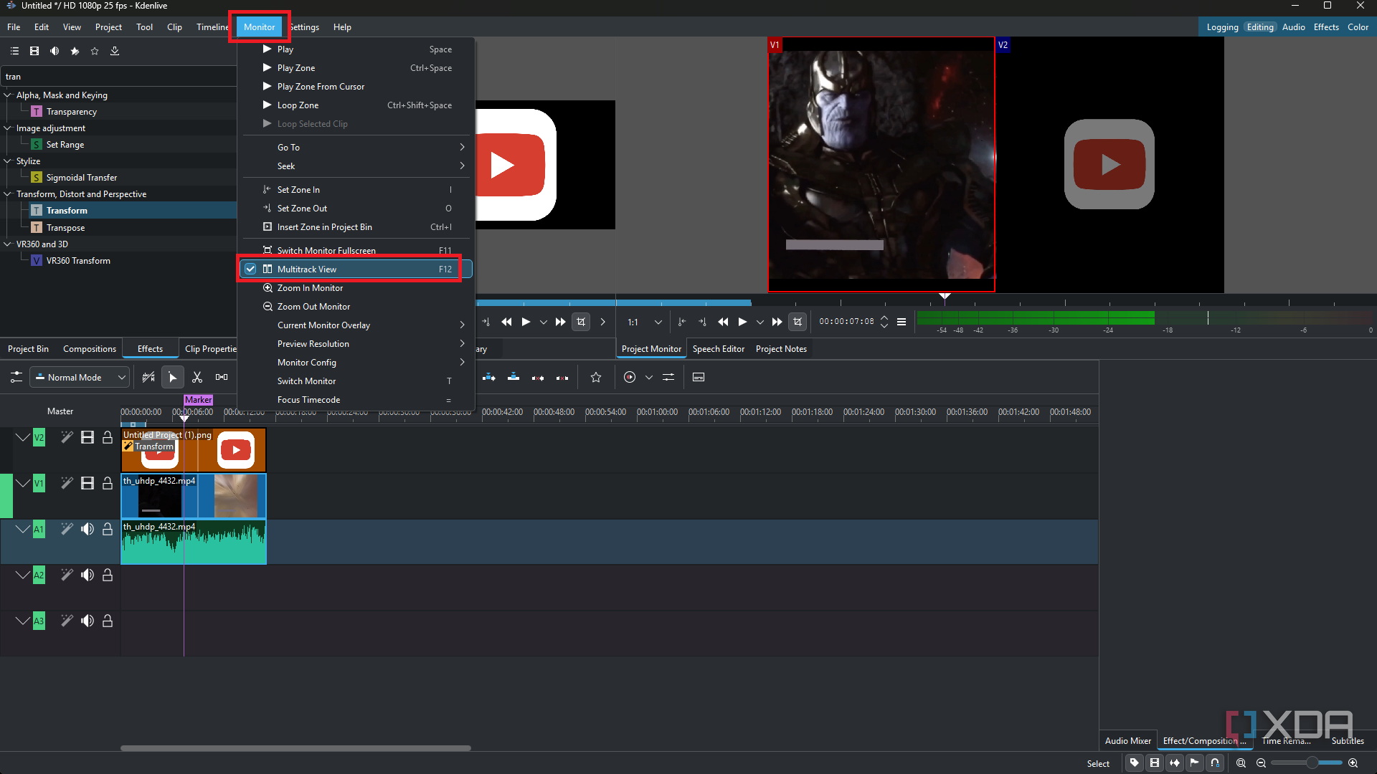The width and height of the screenshot is (1377, 774).
Task: Toggle audio thumbnails in status bar
Action: 1175,763
